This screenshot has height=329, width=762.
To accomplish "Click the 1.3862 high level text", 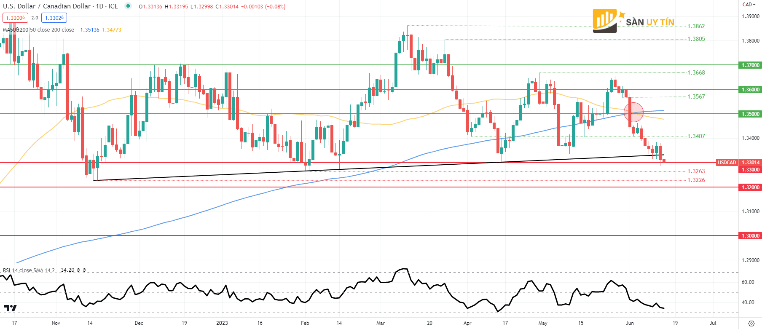I will 696,26.
